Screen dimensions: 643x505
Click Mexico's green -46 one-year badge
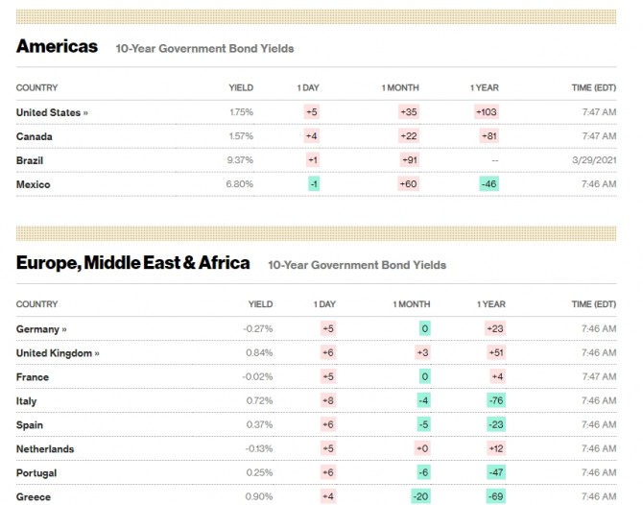(488, 184)
